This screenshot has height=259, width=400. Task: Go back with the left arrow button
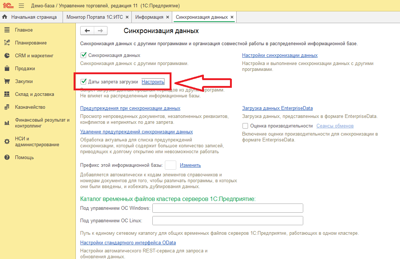tap(87, 30)
